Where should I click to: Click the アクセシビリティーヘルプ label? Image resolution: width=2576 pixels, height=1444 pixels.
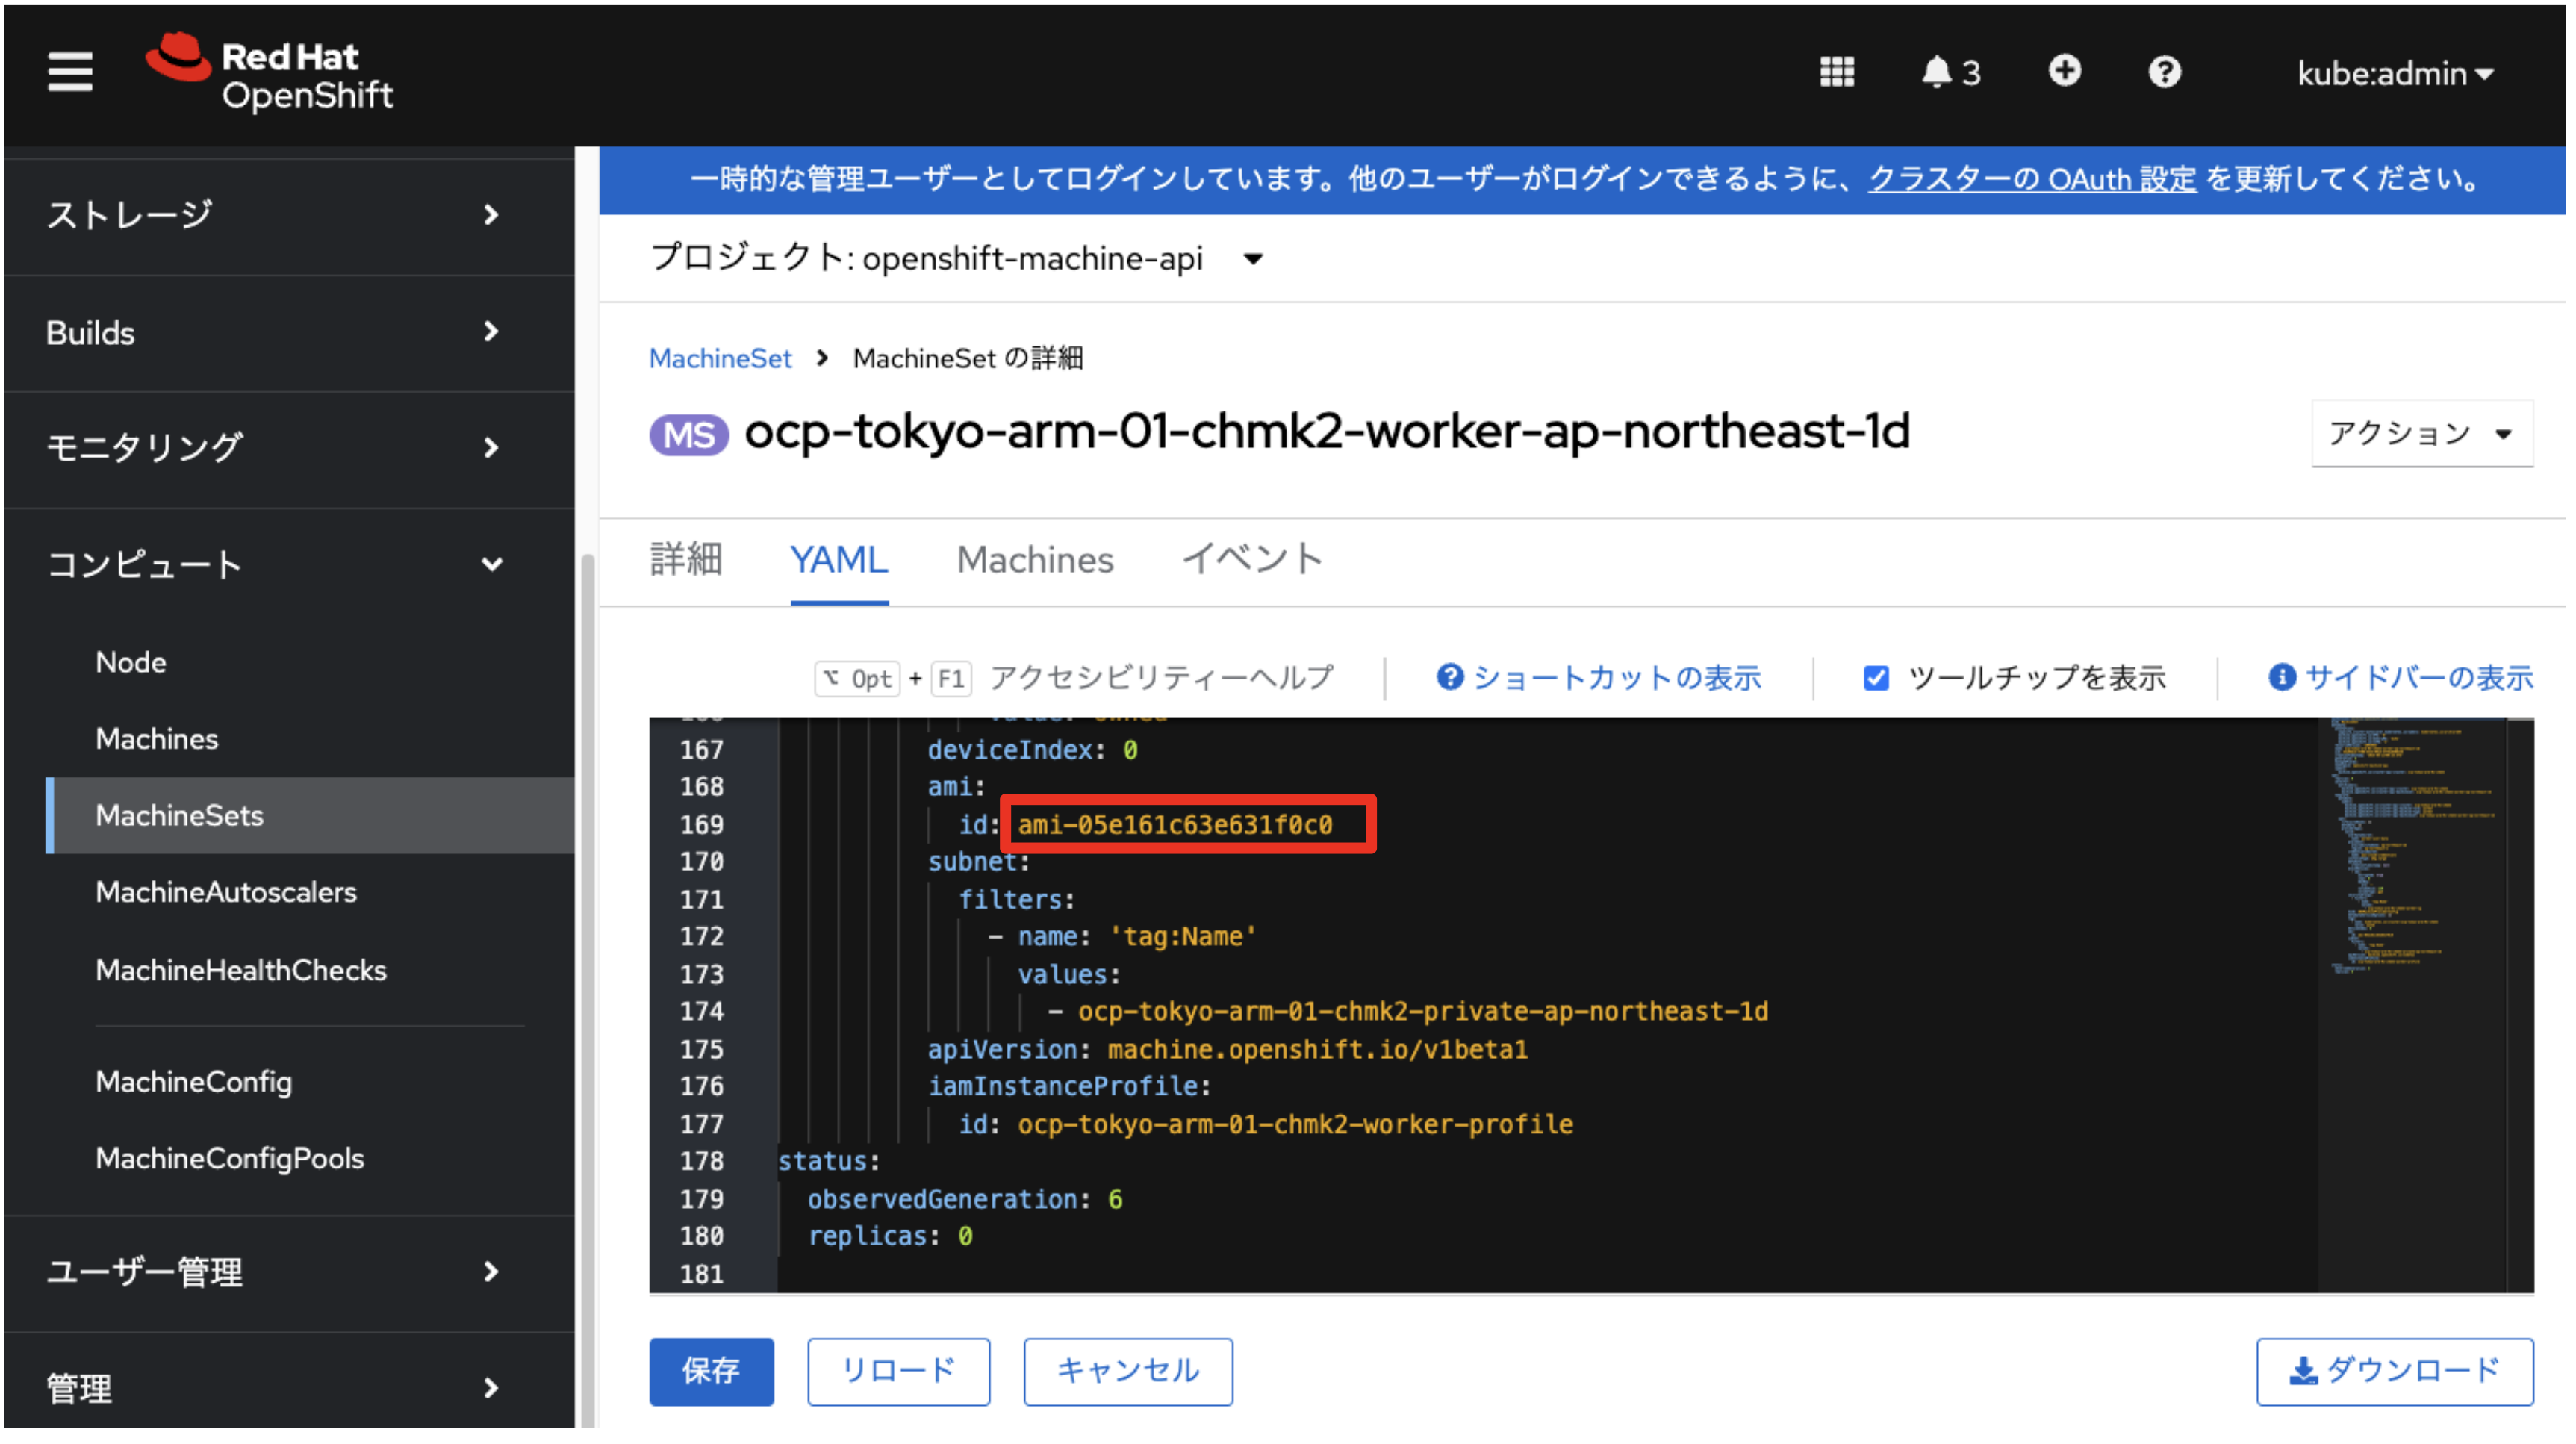tap(1162, 678)
